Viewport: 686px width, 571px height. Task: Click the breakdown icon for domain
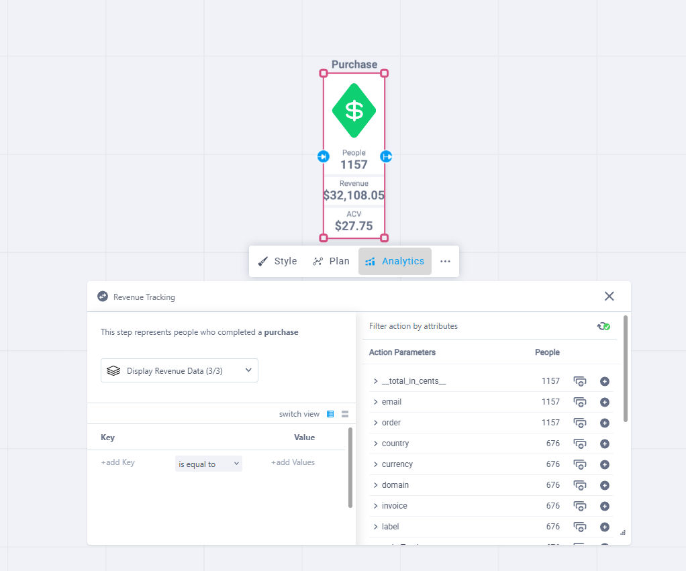580,485
